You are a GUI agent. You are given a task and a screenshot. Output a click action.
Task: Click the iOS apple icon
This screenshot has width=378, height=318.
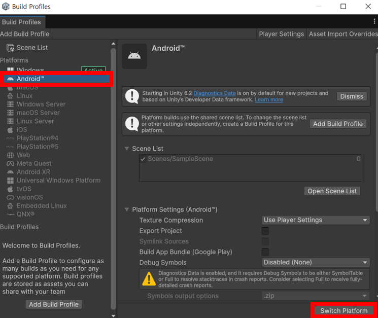pos(10,130)
